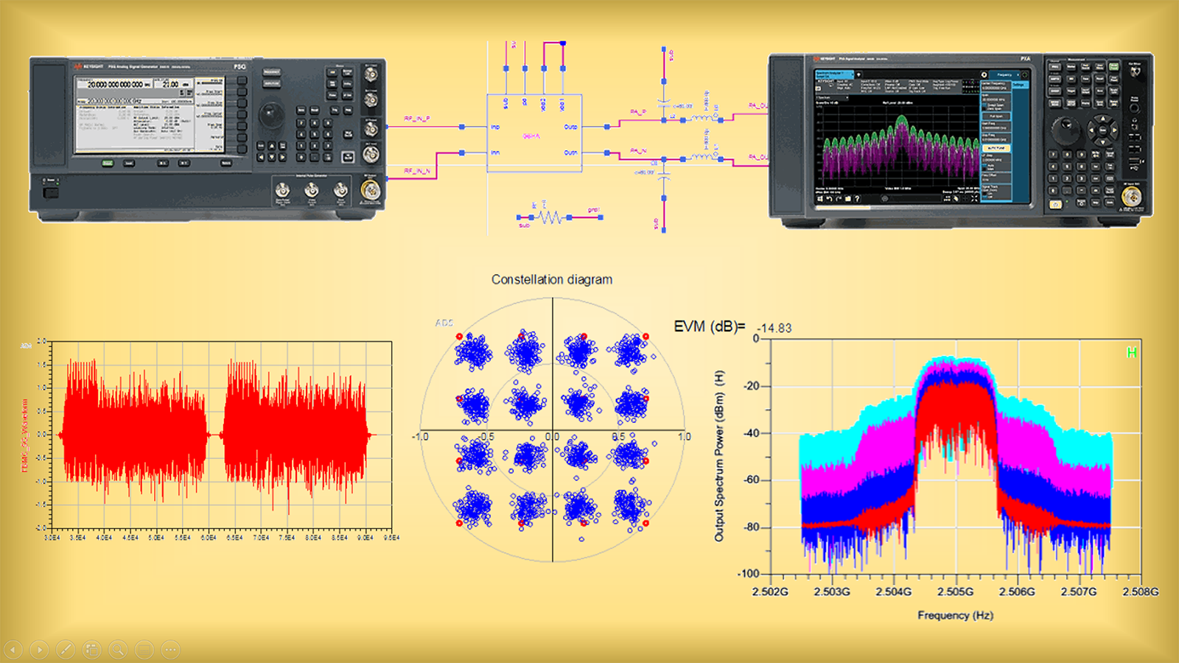Image resolution: width=1179 pixels, height=663 pixels.
Task: Click the folder recall icon on the PXA toolbar
Action: coord(848,198)
